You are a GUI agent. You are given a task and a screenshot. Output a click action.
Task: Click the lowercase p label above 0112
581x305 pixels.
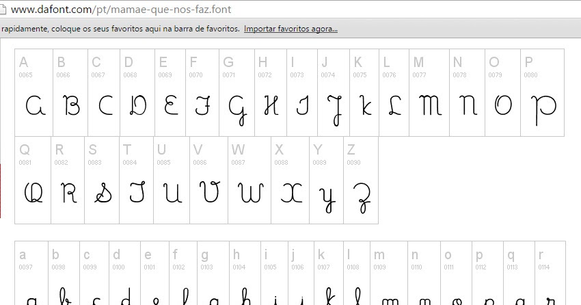[x=479, y=256]
